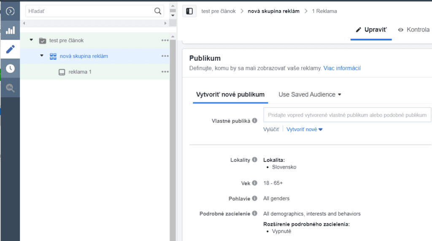
Task: Go to 1 Reklama breadcrumb
Action: pyautogui.click(x=324, y=11)
